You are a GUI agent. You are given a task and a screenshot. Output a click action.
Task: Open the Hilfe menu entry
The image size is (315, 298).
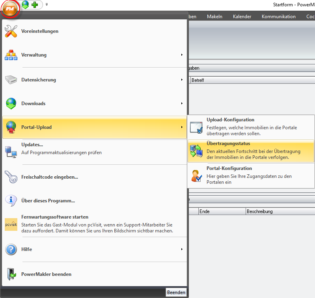coord(94,249)
